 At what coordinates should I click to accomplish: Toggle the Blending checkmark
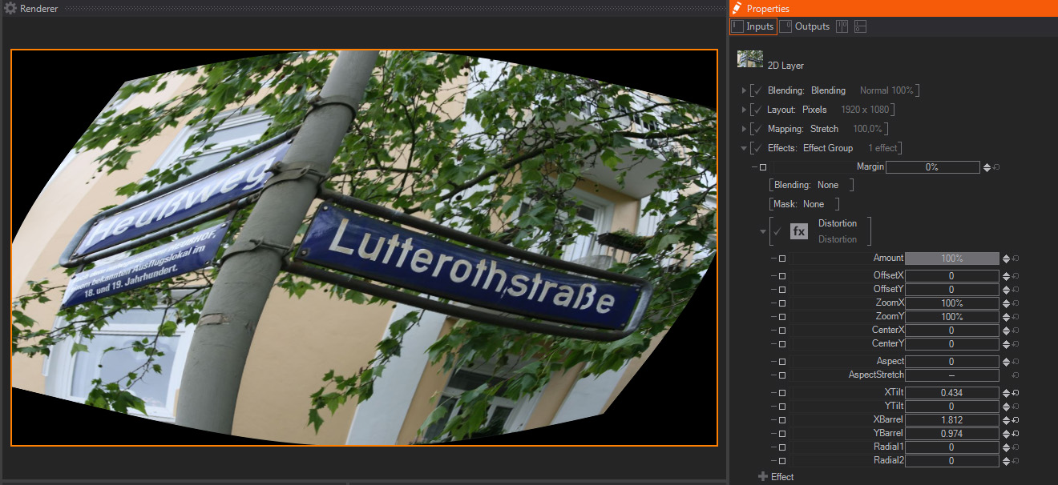point(757,90)
